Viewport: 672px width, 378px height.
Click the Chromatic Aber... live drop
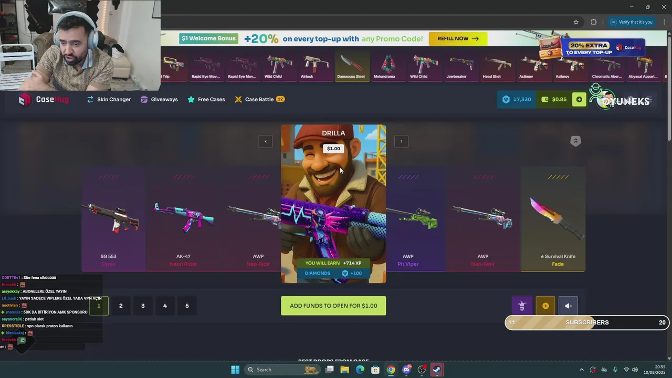607,66
